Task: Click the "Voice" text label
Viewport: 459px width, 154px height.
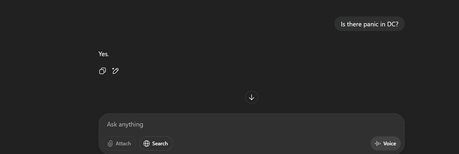Action: pyautogui.click(x=390, y=144)
